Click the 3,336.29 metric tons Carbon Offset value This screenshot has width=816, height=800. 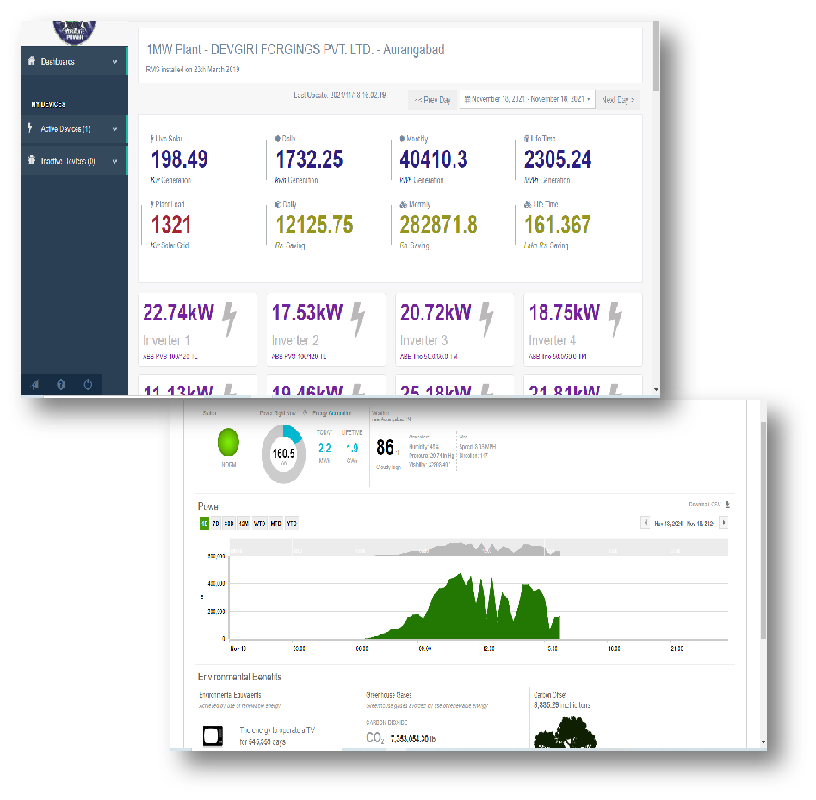click(562, 705)
